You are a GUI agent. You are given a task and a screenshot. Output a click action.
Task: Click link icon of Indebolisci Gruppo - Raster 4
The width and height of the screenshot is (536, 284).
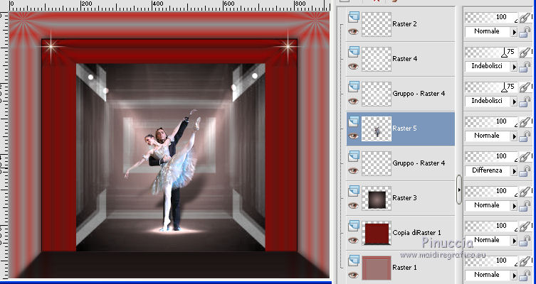[x=525, y=87]
